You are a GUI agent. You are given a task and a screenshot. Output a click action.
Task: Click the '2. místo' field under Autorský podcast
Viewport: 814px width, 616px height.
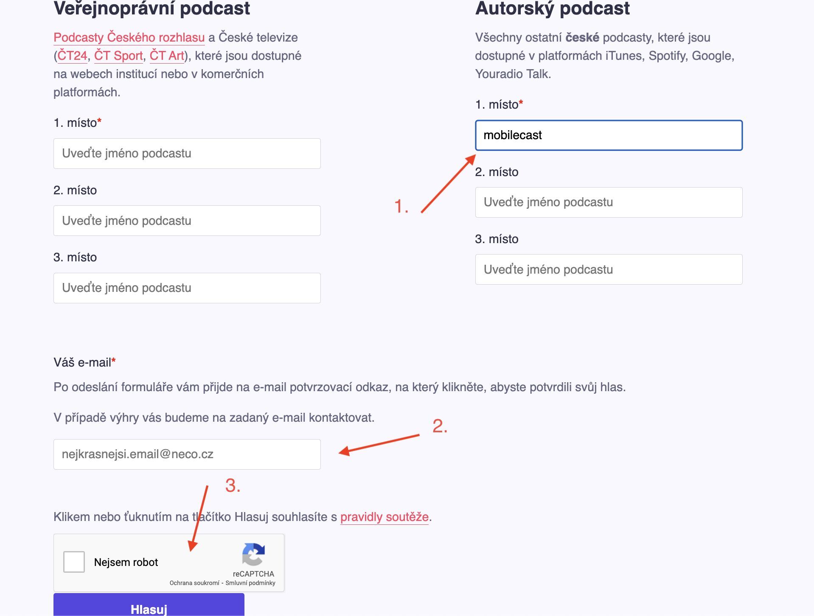tap(608, 202)
